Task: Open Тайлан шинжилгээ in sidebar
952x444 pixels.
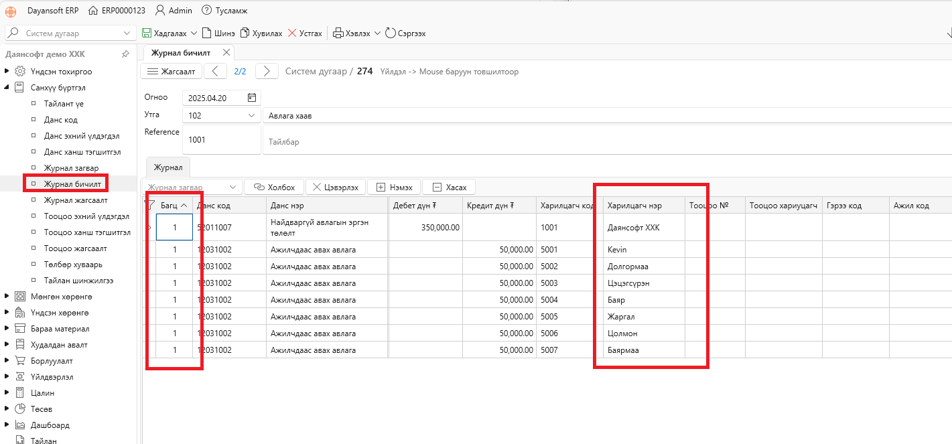Action: point(78,281)
